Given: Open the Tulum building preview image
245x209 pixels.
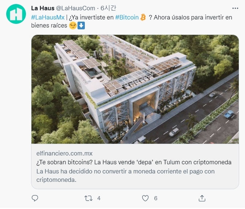Looking at the screenshot, I should pos(135,89).
